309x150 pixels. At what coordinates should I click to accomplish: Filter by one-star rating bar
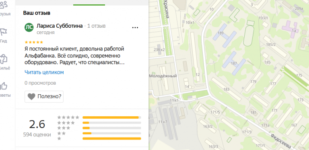pos(112,139)
